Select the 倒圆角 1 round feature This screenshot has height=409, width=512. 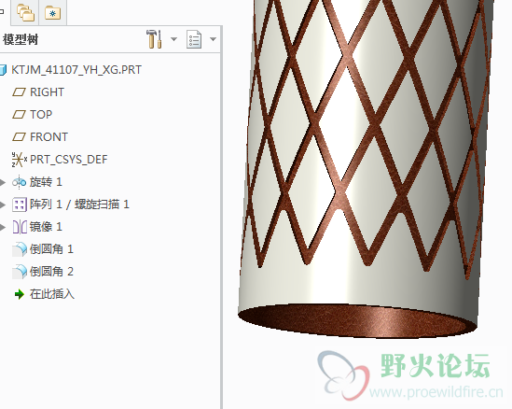[x=43, y=249]
